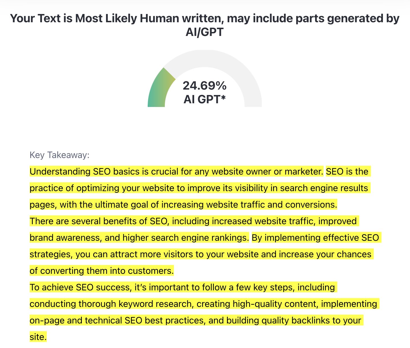Image resolution: width=410 pixels, height=348 pixels.
Task: Click the 24.69% score value
Action: pos(204,85)
